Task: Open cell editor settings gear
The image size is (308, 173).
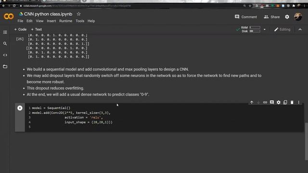Action: [x=279, y=102]
